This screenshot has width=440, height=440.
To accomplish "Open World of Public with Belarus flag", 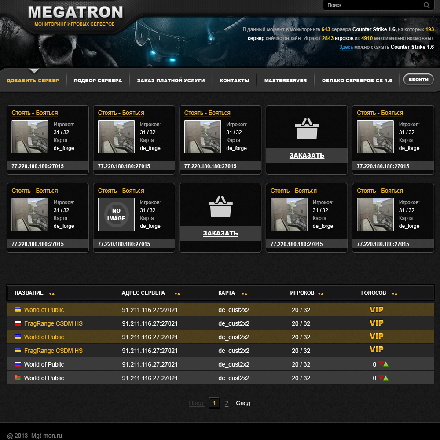I will 44,378.
